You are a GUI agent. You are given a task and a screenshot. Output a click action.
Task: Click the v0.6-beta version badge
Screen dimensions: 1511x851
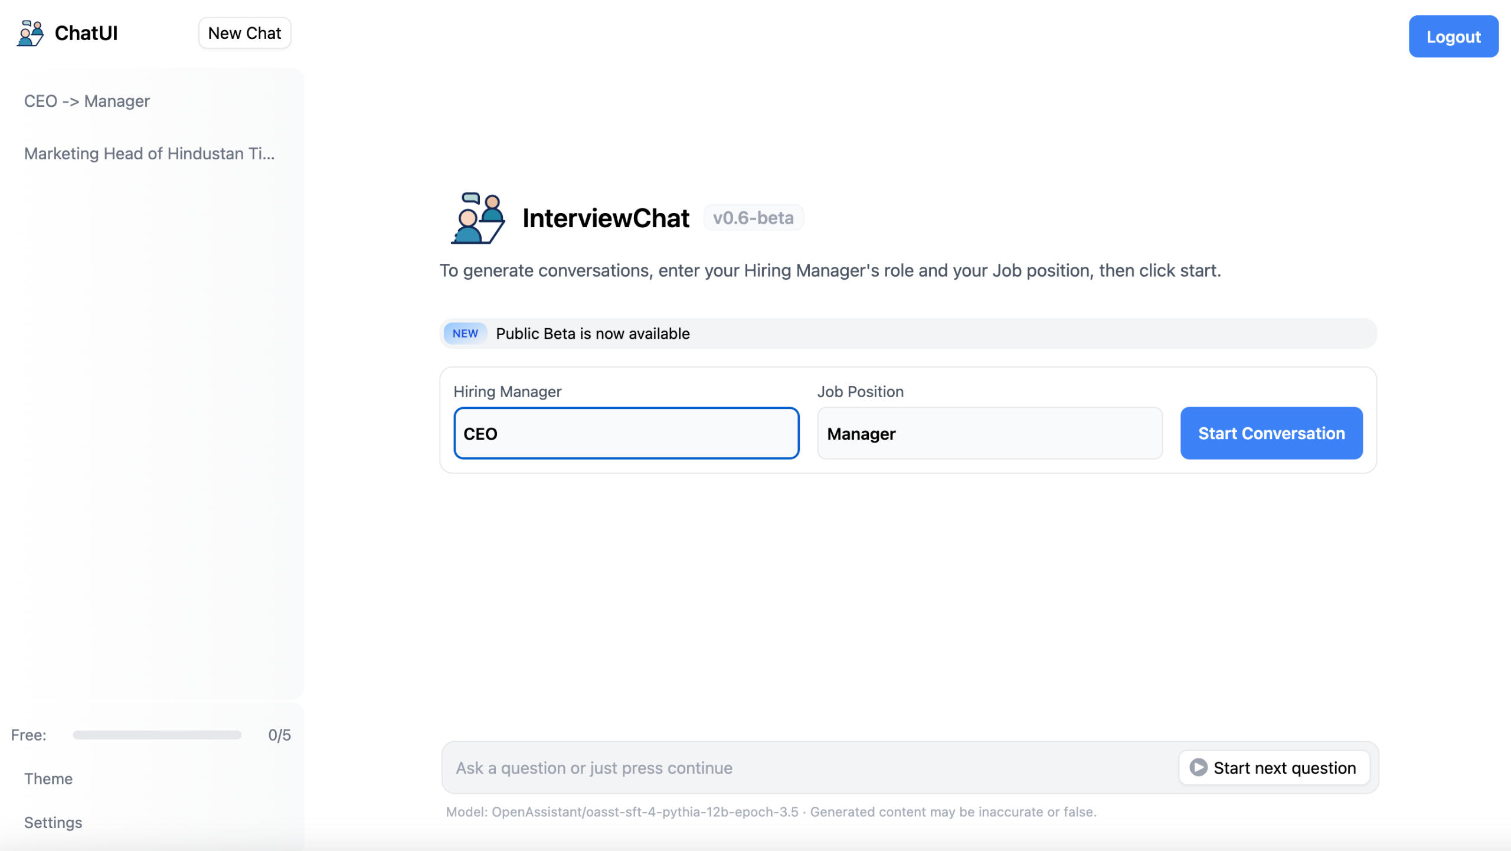(753, 218)
